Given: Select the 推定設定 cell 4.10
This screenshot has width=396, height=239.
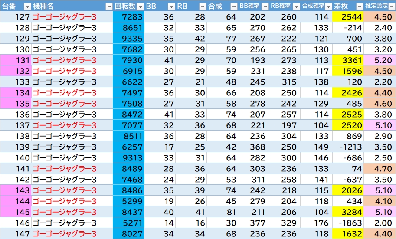Looking at the screenshot, I should point(380,201).
